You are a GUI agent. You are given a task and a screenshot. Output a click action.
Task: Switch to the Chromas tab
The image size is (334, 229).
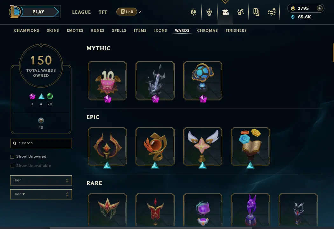point(207,30)
